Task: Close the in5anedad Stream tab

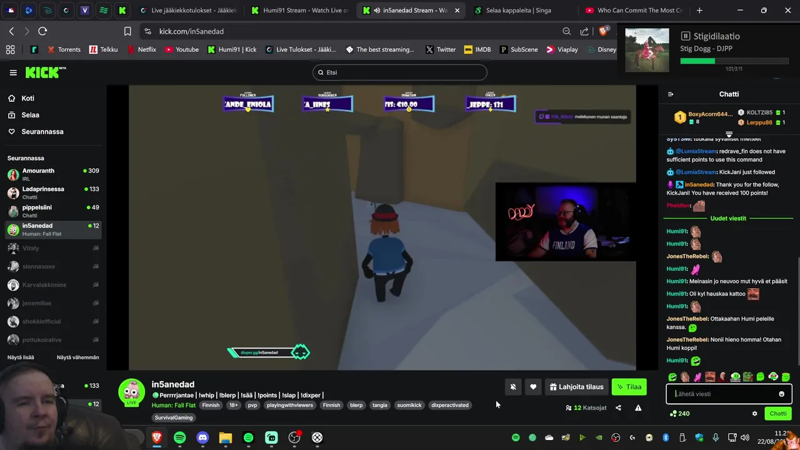Action: point(457,11)
